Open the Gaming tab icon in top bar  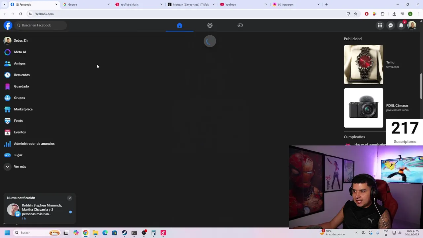point(240,25)
